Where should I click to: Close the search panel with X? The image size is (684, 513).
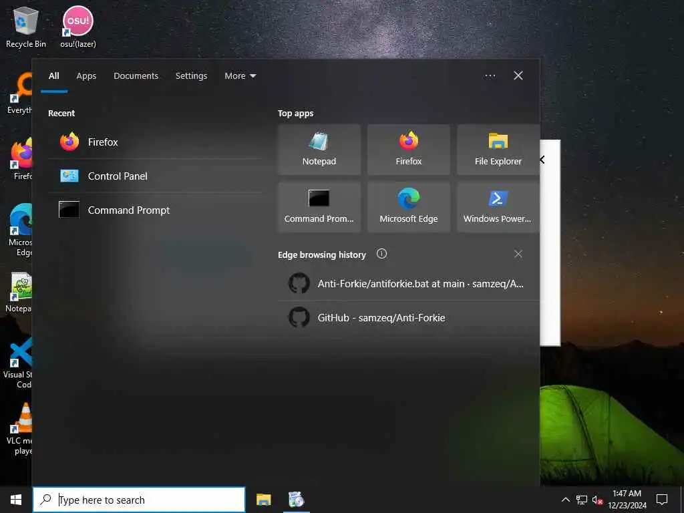(518, 76)
